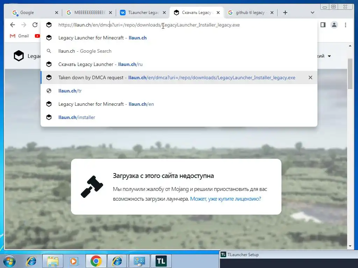Click the gavel icon in the notice card
Viewport: 358px width, 268px height.
[92, 187]
